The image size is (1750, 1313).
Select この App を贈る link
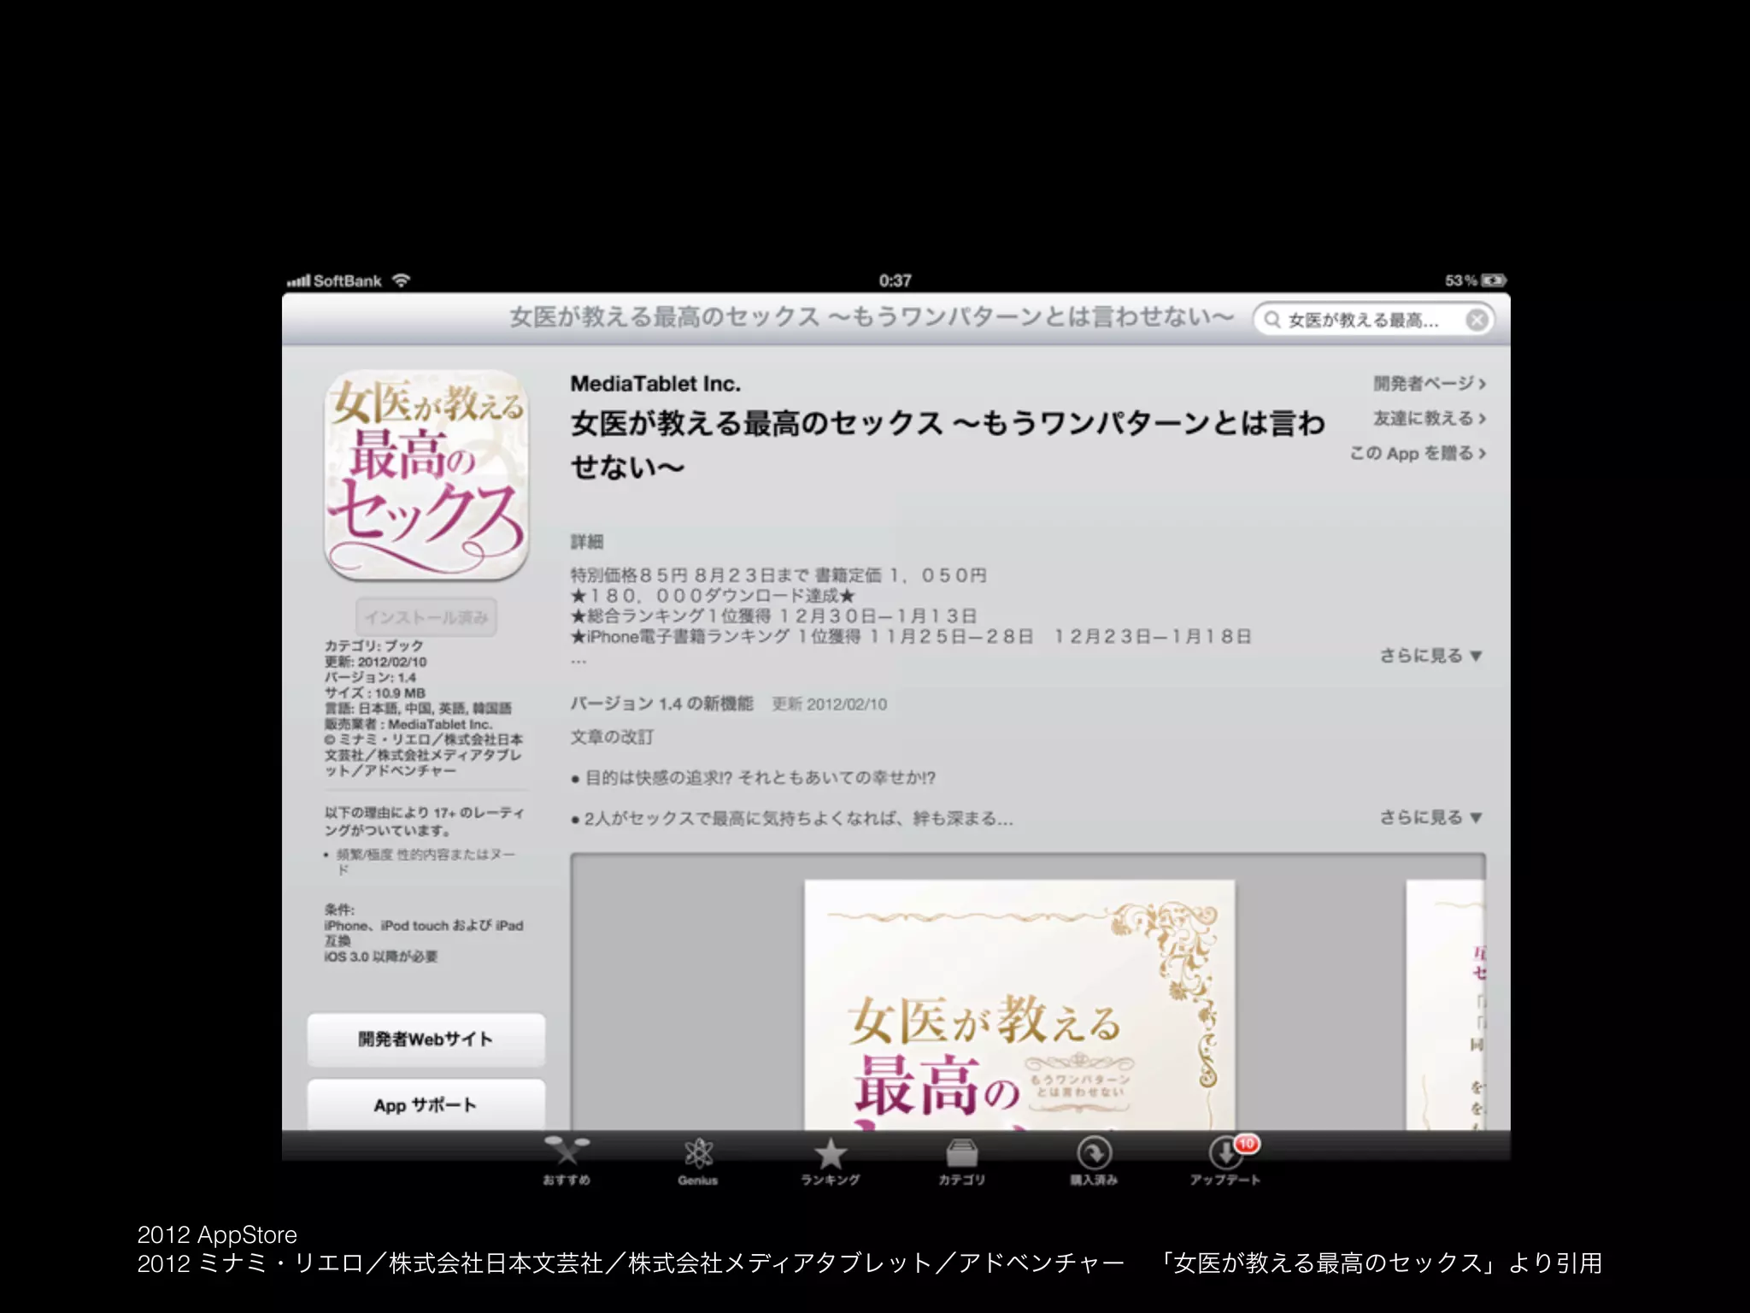click(1418, 453)
